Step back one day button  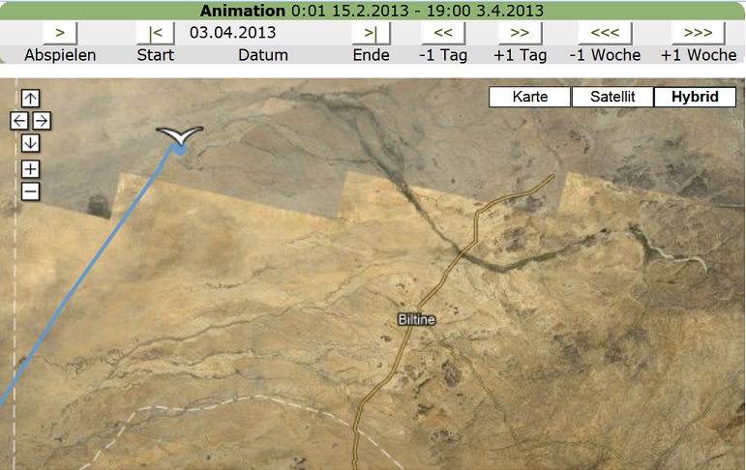[x=443, y=32]
